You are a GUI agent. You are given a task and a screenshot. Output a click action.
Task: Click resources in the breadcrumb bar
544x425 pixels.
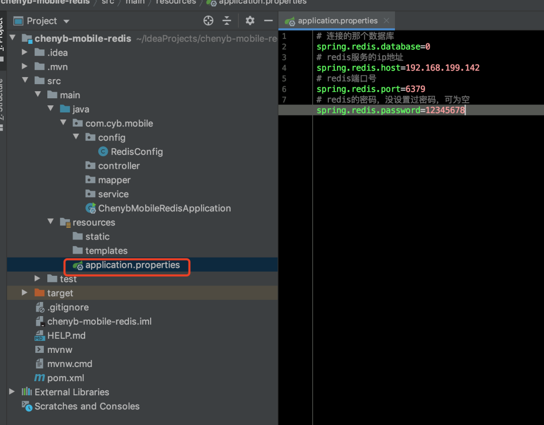(175, 3)
